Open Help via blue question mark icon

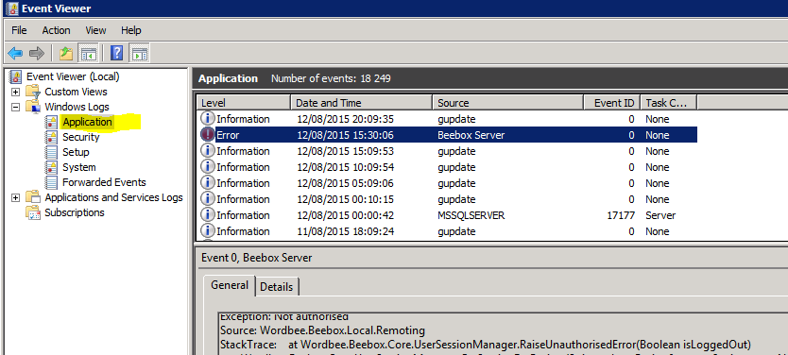point(116,53)
